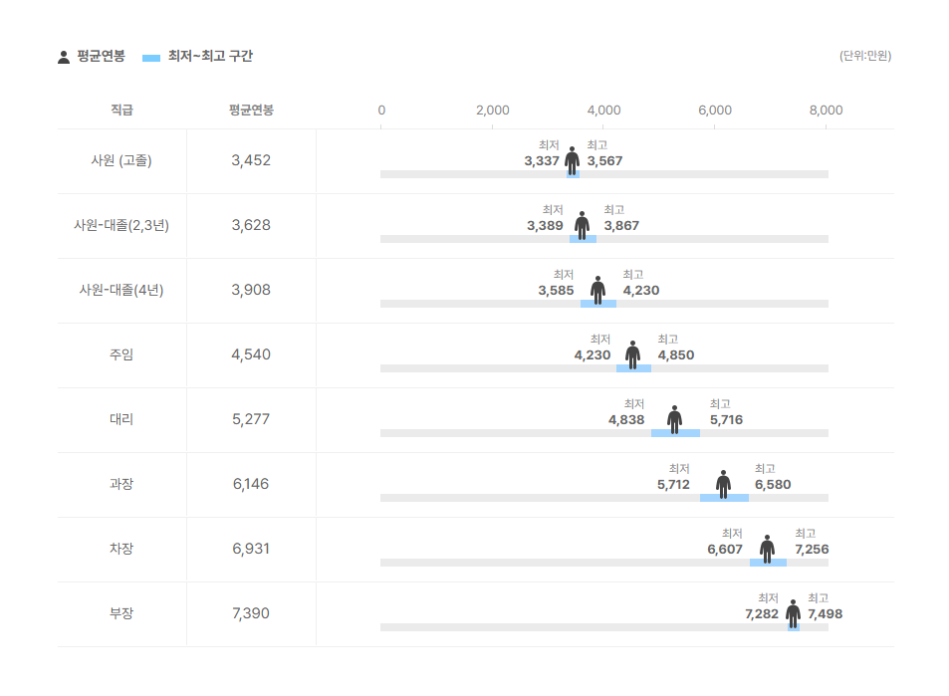
Task: Click the 4,000 axis tick label
Action: 604,110
